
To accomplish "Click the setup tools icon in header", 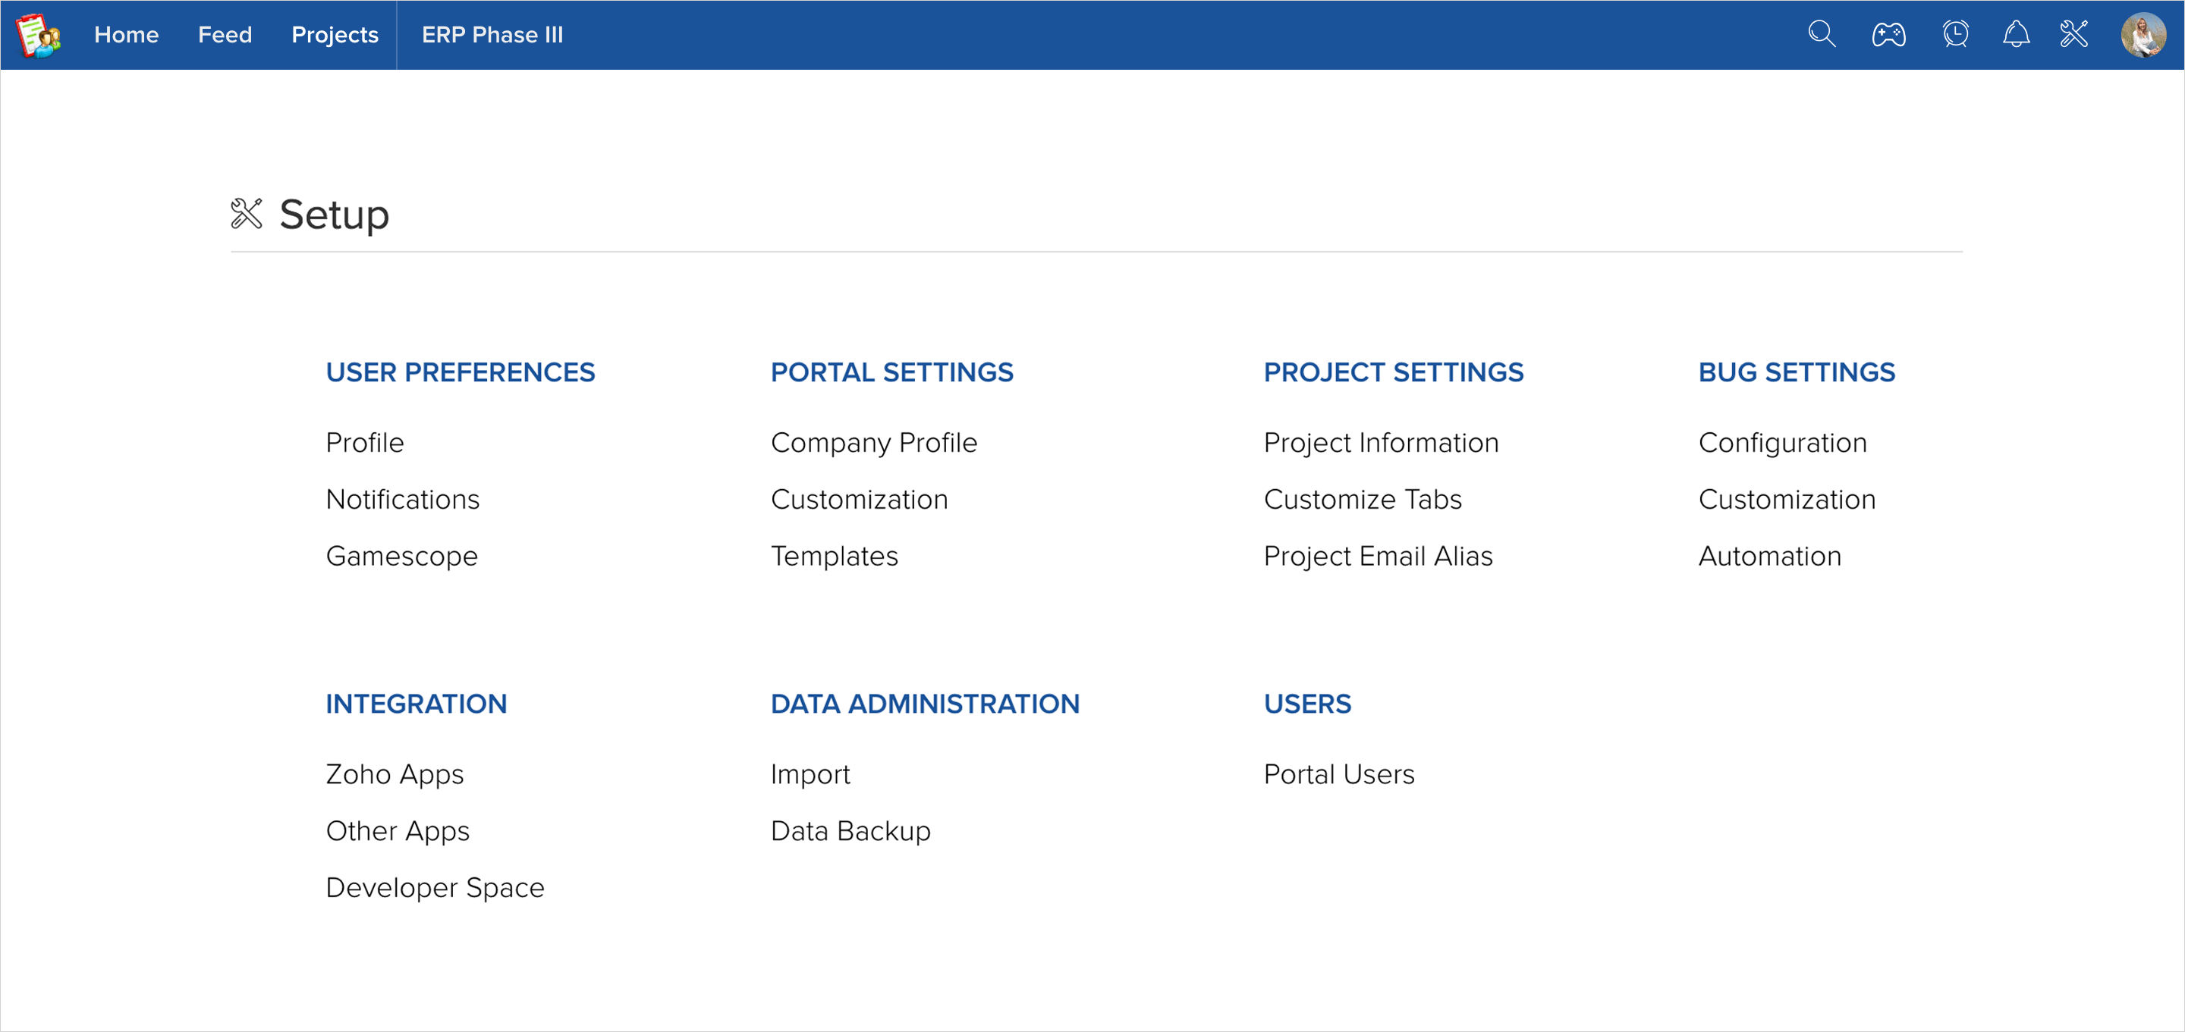I will click(2073, 34).
